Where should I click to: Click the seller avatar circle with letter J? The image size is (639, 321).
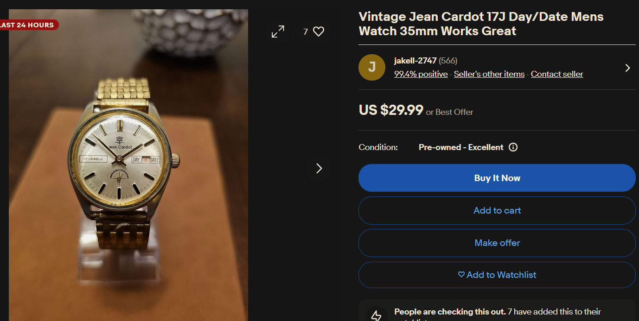coord(372,67)
